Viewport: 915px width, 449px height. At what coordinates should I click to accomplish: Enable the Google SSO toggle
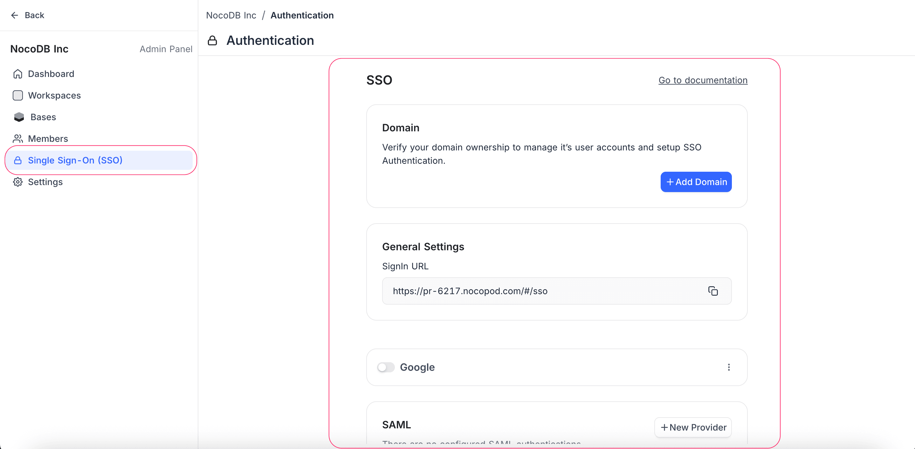tap(386, 367)
